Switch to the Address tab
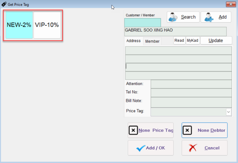This screenshot has height=163, width=238. click(x=133, y=41)
